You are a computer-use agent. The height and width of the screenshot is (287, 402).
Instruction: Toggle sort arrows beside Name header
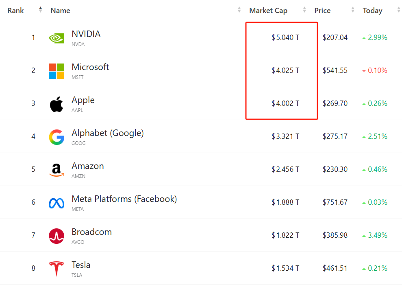[239, 10]
